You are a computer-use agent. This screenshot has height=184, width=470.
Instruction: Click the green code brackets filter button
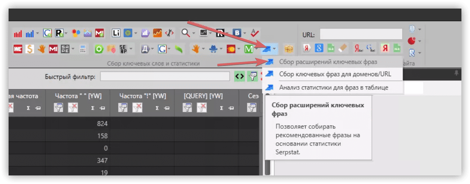[x=240, y=77]
